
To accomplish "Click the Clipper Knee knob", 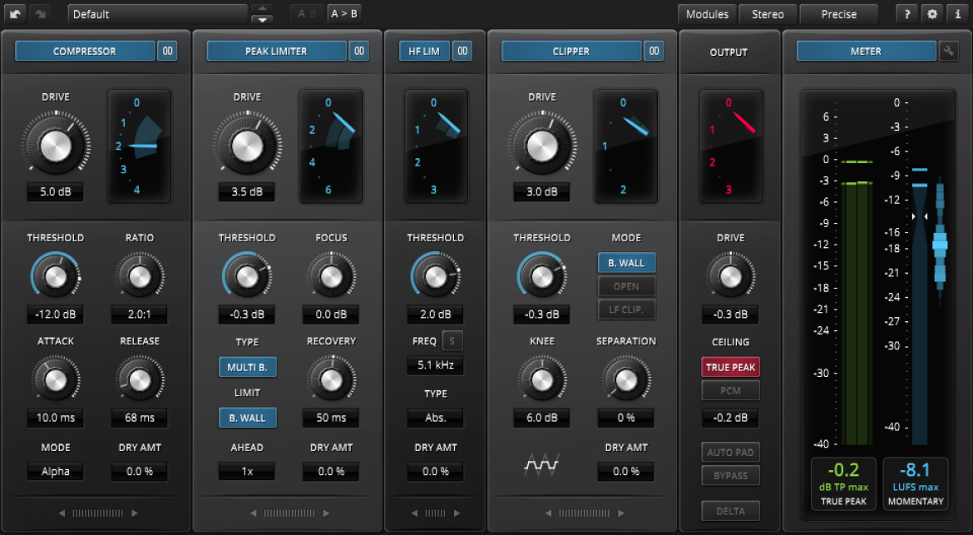I will tap(541, 379).
